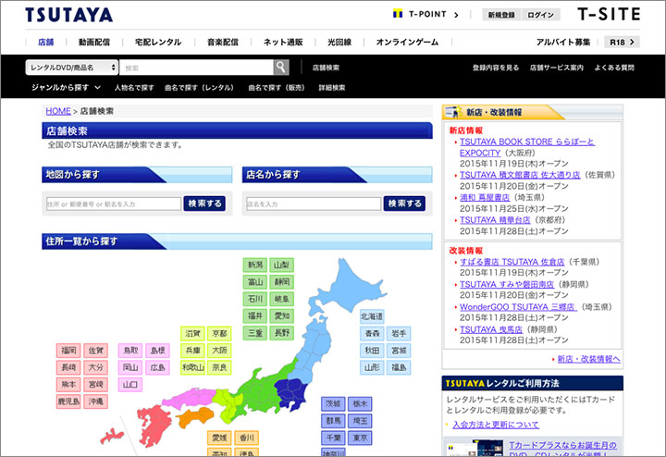Open the 浦和 蔦屋書店 link
This screenshot has height=457, width=666.
coord(485,197)
